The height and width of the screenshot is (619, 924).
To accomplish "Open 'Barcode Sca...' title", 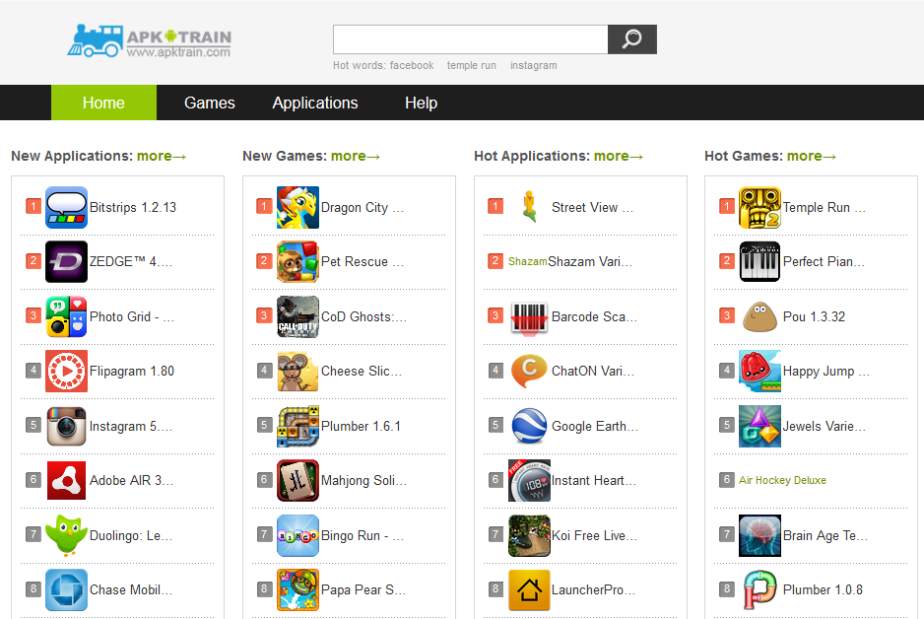I will point(594,316).
